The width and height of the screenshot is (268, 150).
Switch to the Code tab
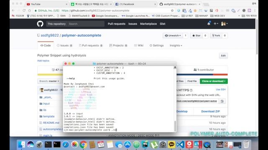46,45
